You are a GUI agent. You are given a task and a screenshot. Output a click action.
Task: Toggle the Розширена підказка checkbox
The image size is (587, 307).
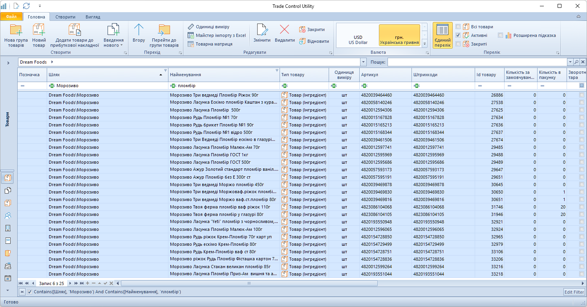501,35
